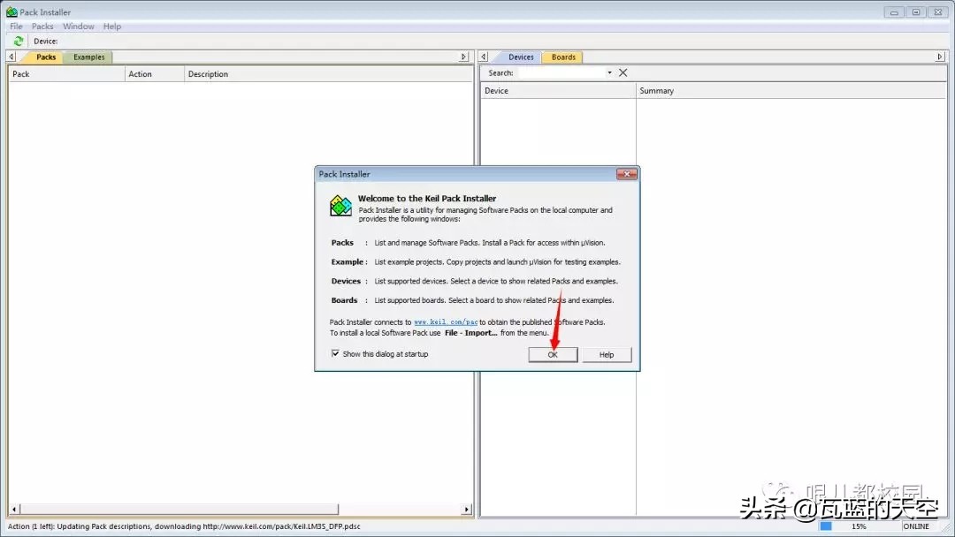Click the download progress bar showing 15%
Viewport: 955px width, 537px height.
pos(859,526)
